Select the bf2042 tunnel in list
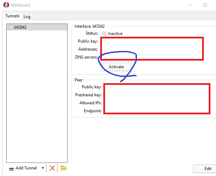216x176 pixels. 37,27
